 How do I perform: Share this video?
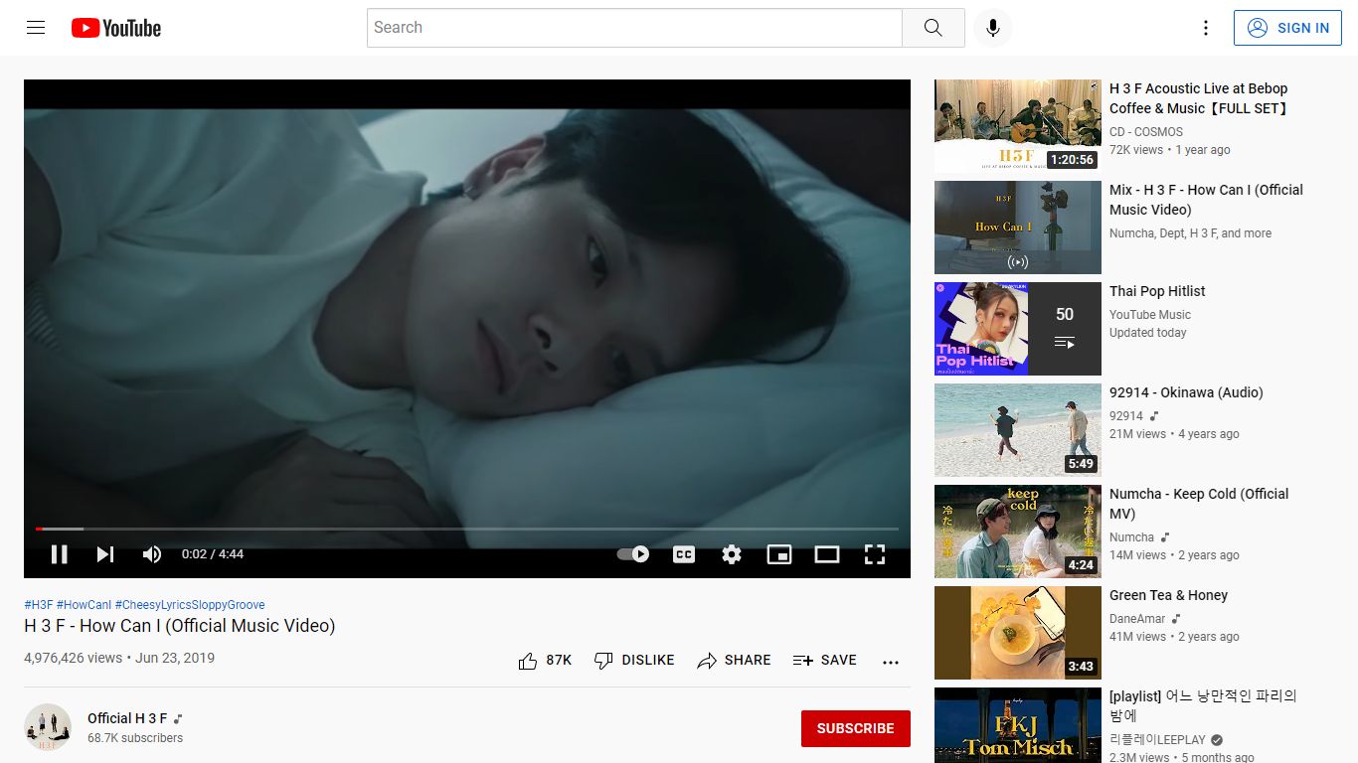[x=734, y=661]
